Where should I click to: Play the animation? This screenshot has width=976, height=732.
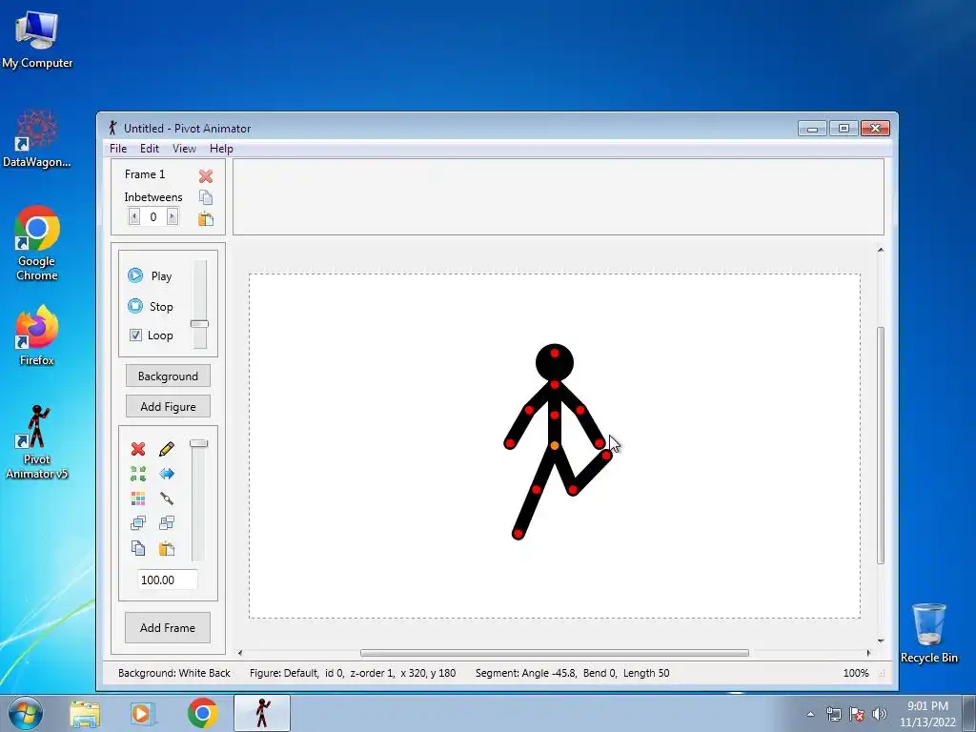click(150, 275)
